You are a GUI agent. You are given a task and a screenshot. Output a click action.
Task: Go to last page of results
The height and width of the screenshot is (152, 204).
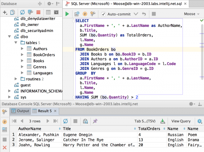tap(56, 121)
